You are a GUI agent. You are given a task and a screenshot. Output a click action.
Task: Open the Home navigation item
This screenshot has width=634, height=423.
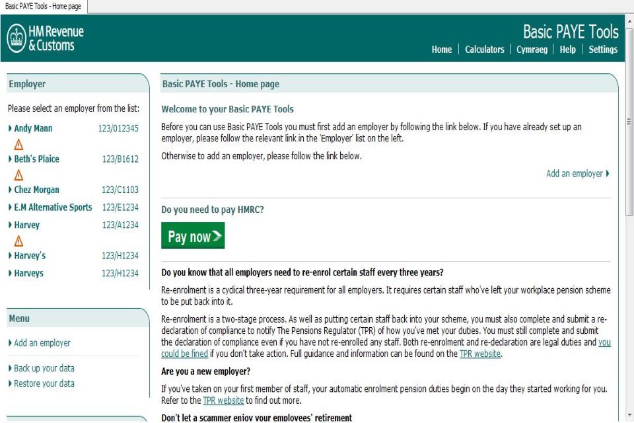(442, 50)
